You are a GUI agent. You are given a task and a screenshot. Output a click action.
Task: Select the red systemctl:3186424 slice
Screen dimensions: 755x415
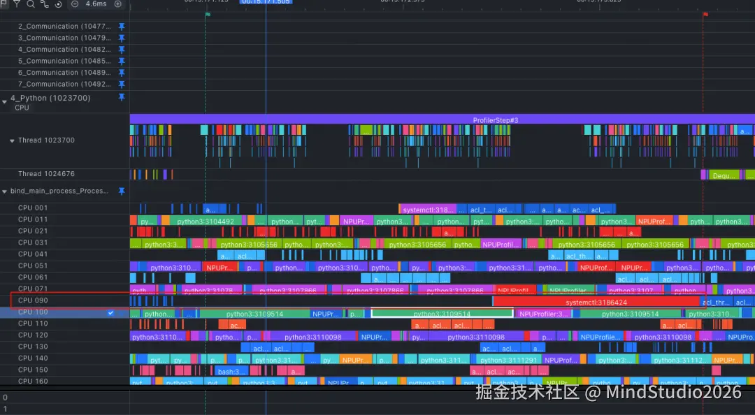click(x=596, y=302)
